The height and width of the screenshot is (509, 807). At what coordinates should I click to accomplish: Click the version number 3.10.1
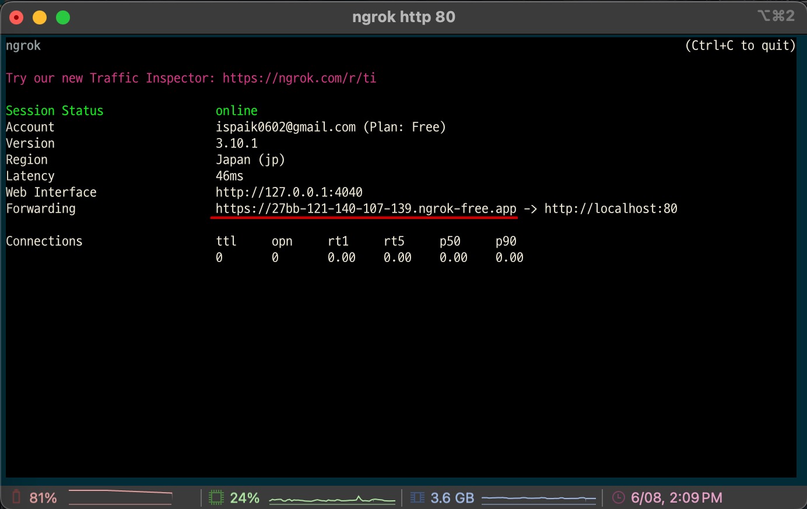pos(237,143)
